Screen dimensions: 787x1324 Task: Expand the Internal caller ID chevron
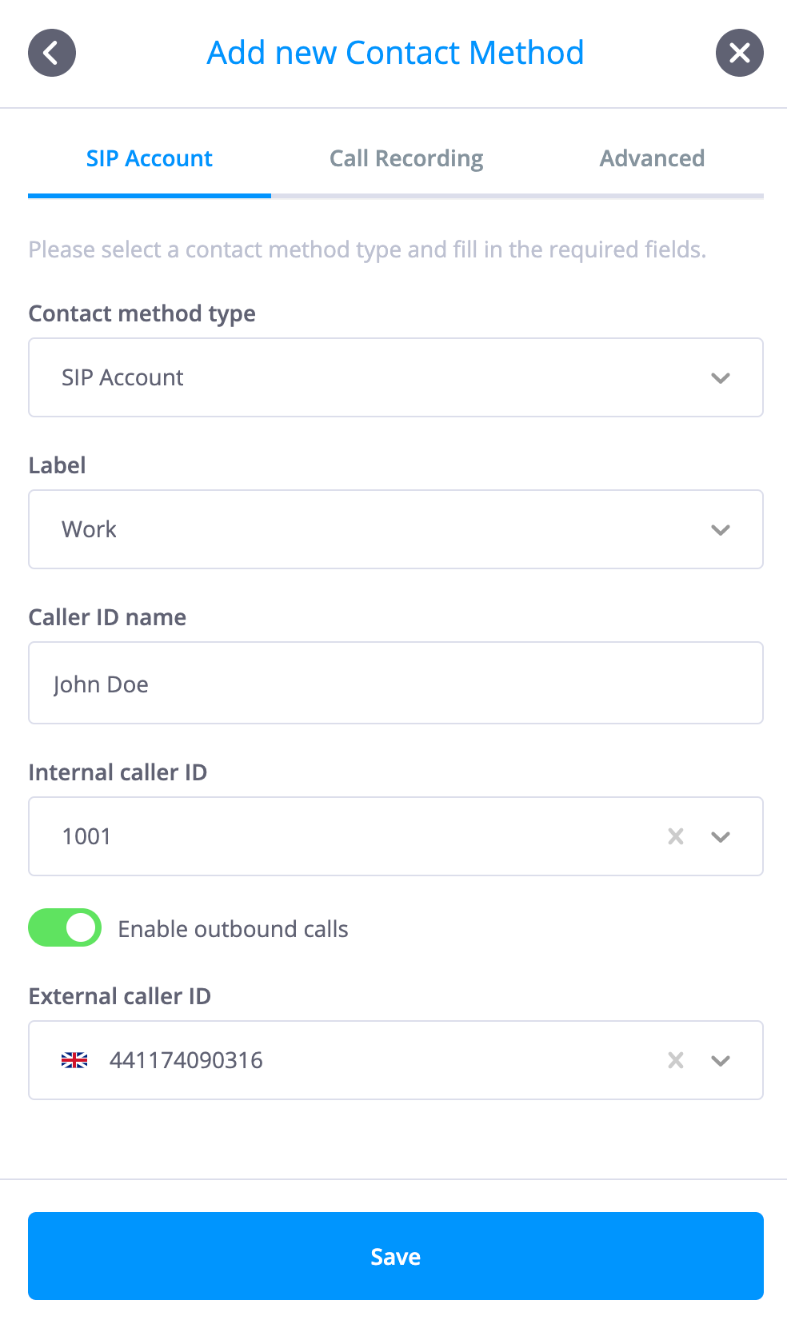point(721,836)
